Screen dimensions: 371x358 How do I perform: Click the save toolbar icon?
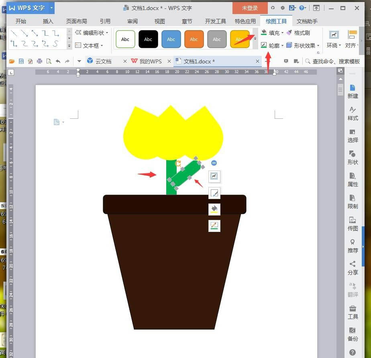(x=21, y=61)
